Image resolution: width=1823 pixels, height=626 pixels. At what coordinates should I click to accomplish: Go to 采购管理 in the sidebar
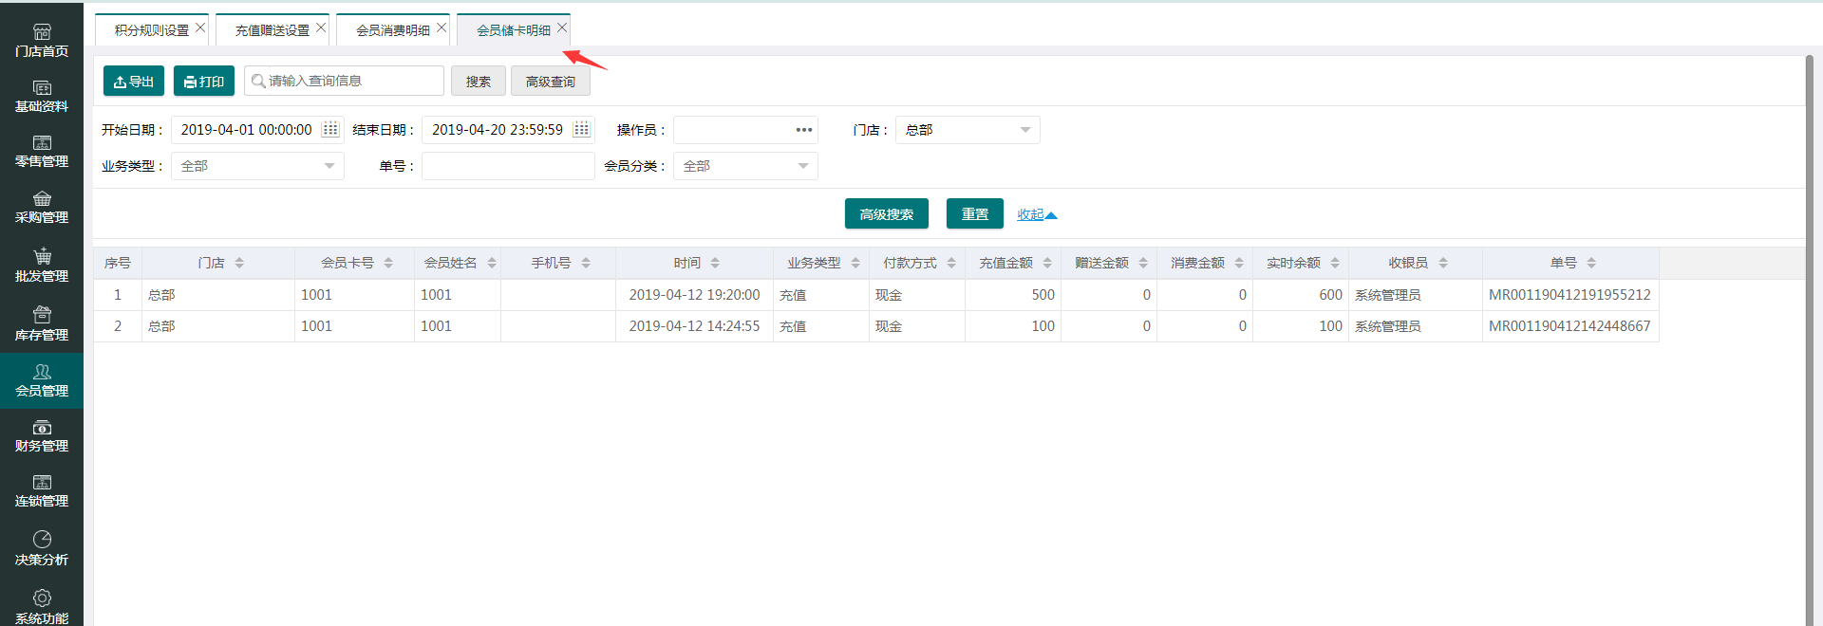pyautogui.click(x=42, y=208)
